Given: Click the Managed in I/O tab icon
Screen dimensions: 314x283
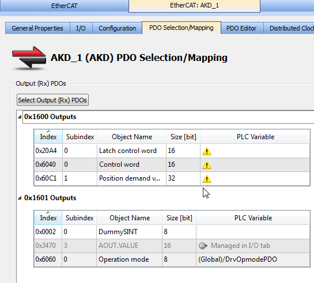Looking at the screenshot, I should point(203,246).
